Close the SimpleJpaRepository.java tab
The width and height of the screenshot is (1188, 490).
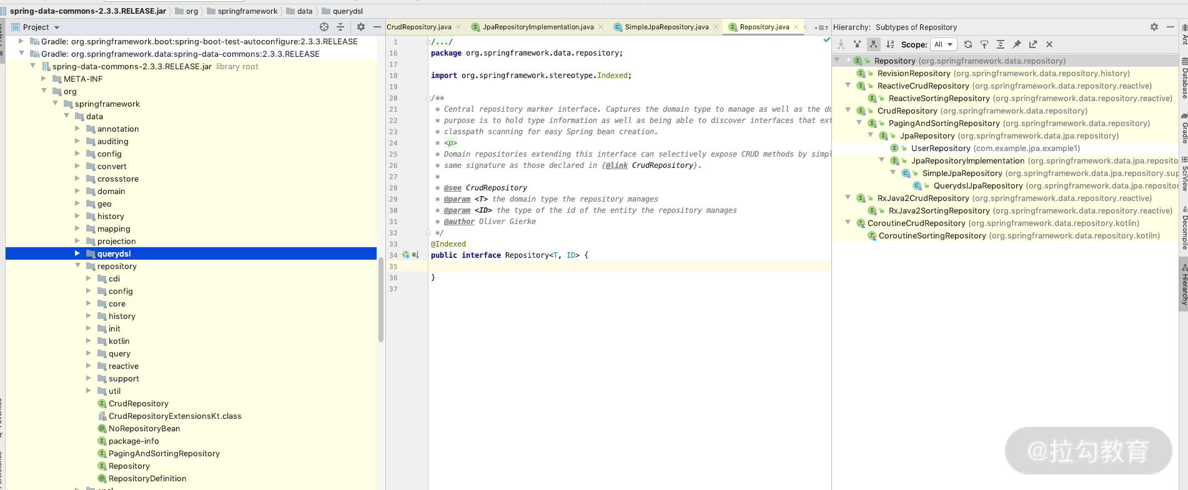[x=715, y=27]
